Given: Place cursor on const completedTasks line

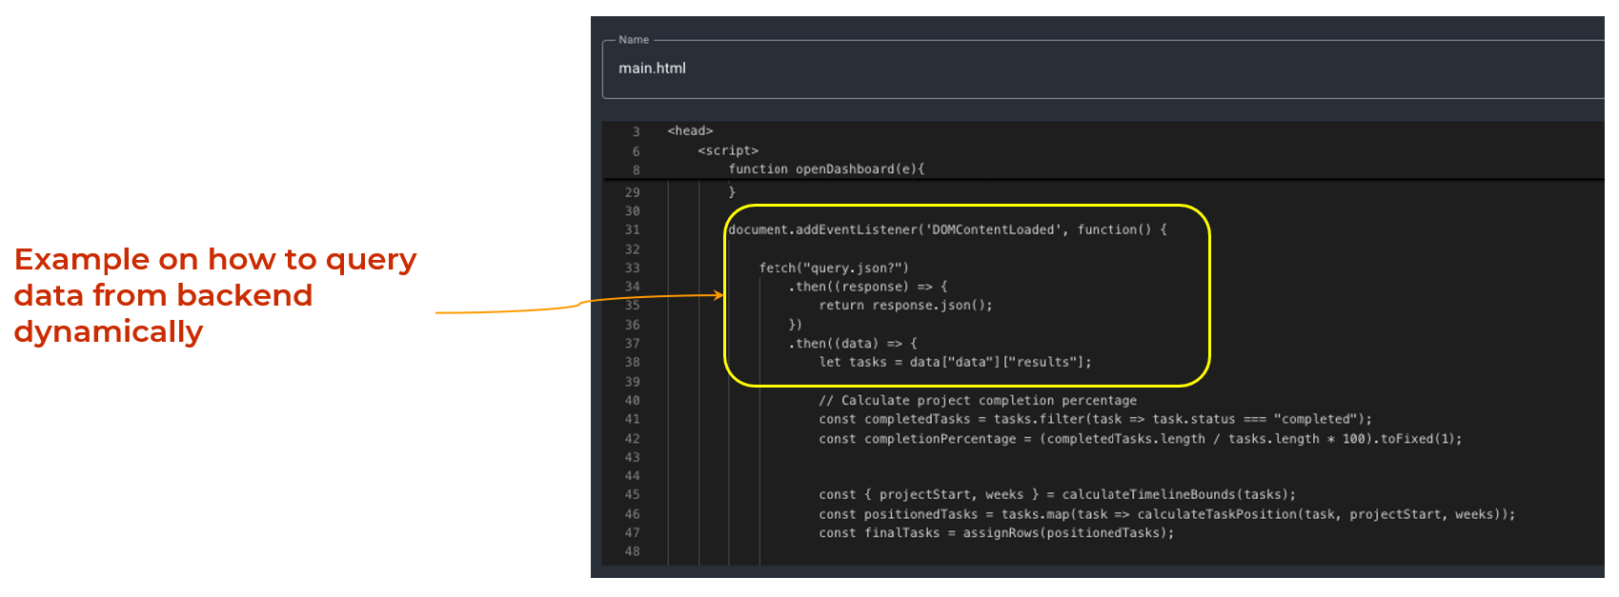Looking at the screenshot, I should pos(1095,419).
